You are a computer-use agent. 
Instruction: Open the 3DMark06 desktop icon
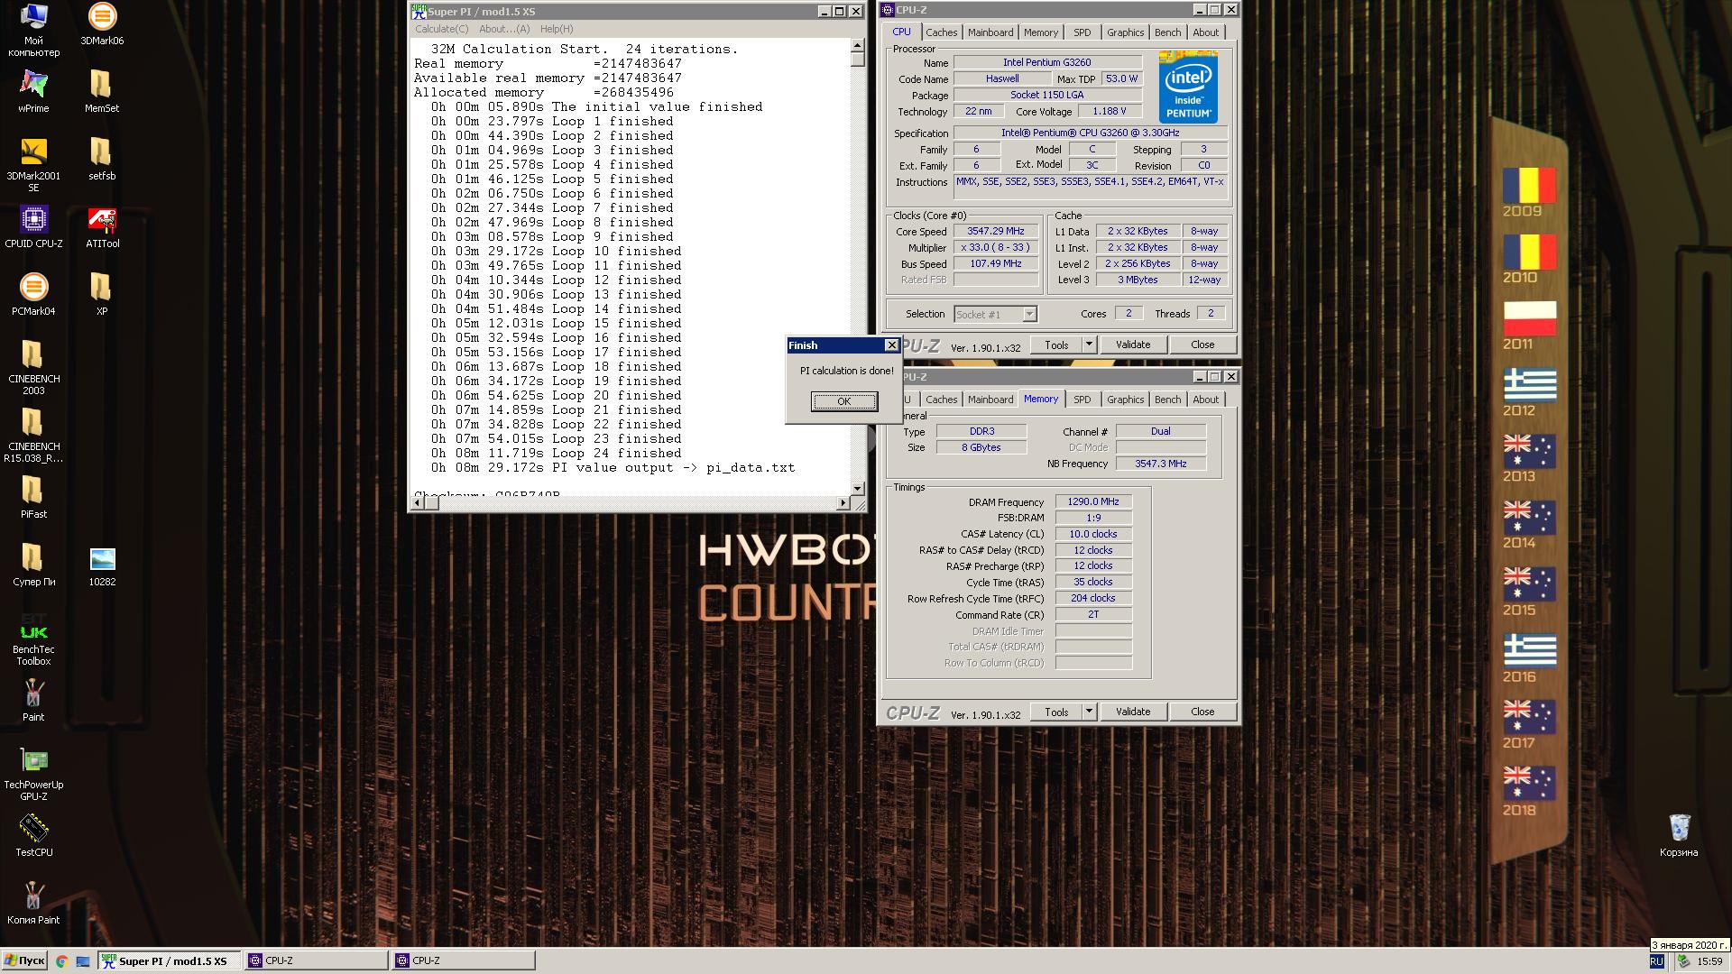pos(102,23)
